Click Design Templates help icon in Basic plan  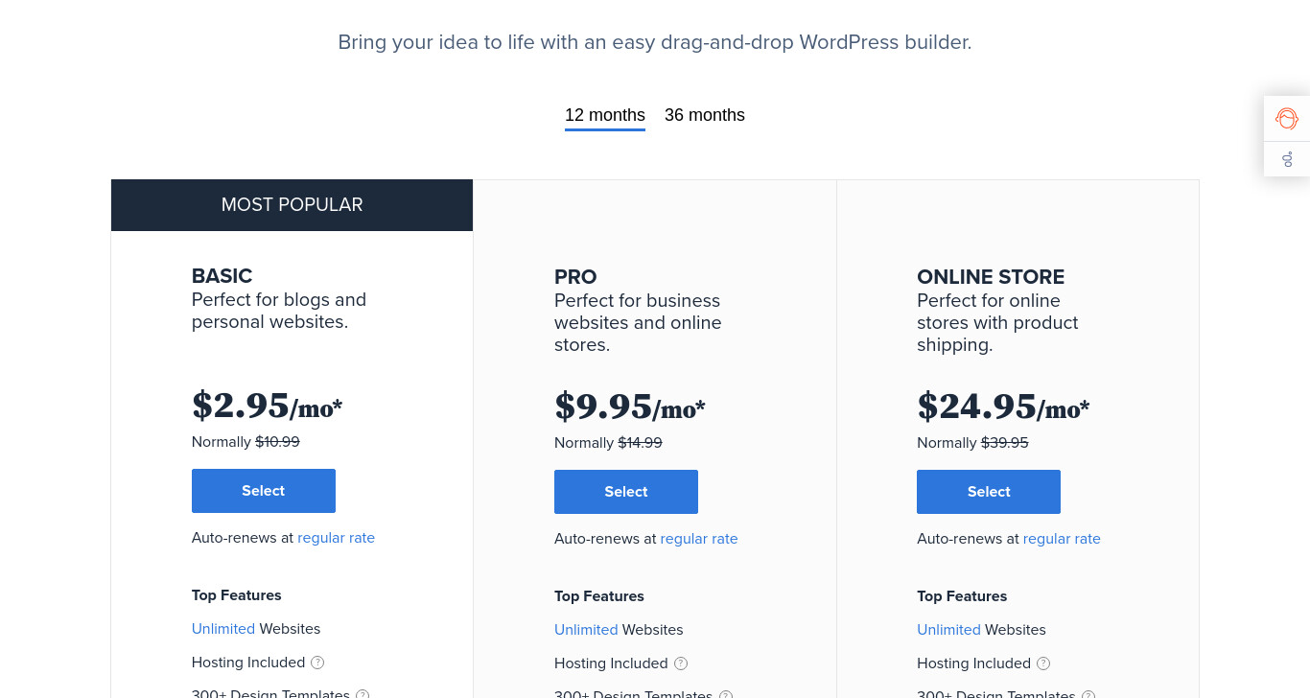(x=363, y=694)
